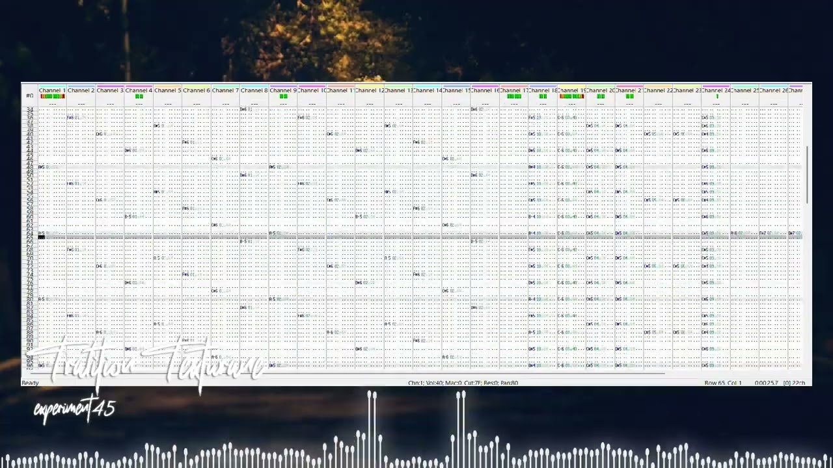The width and height of the screenshot is (833, 468).
Task: Click the VU meter under Channel 20
Action: [x=601, y=97]
